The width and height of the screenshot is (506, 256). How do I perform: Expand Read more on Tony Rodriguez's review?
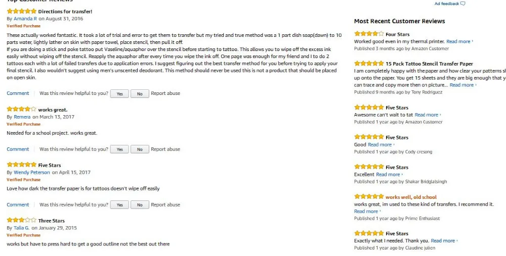pos(463,85)
